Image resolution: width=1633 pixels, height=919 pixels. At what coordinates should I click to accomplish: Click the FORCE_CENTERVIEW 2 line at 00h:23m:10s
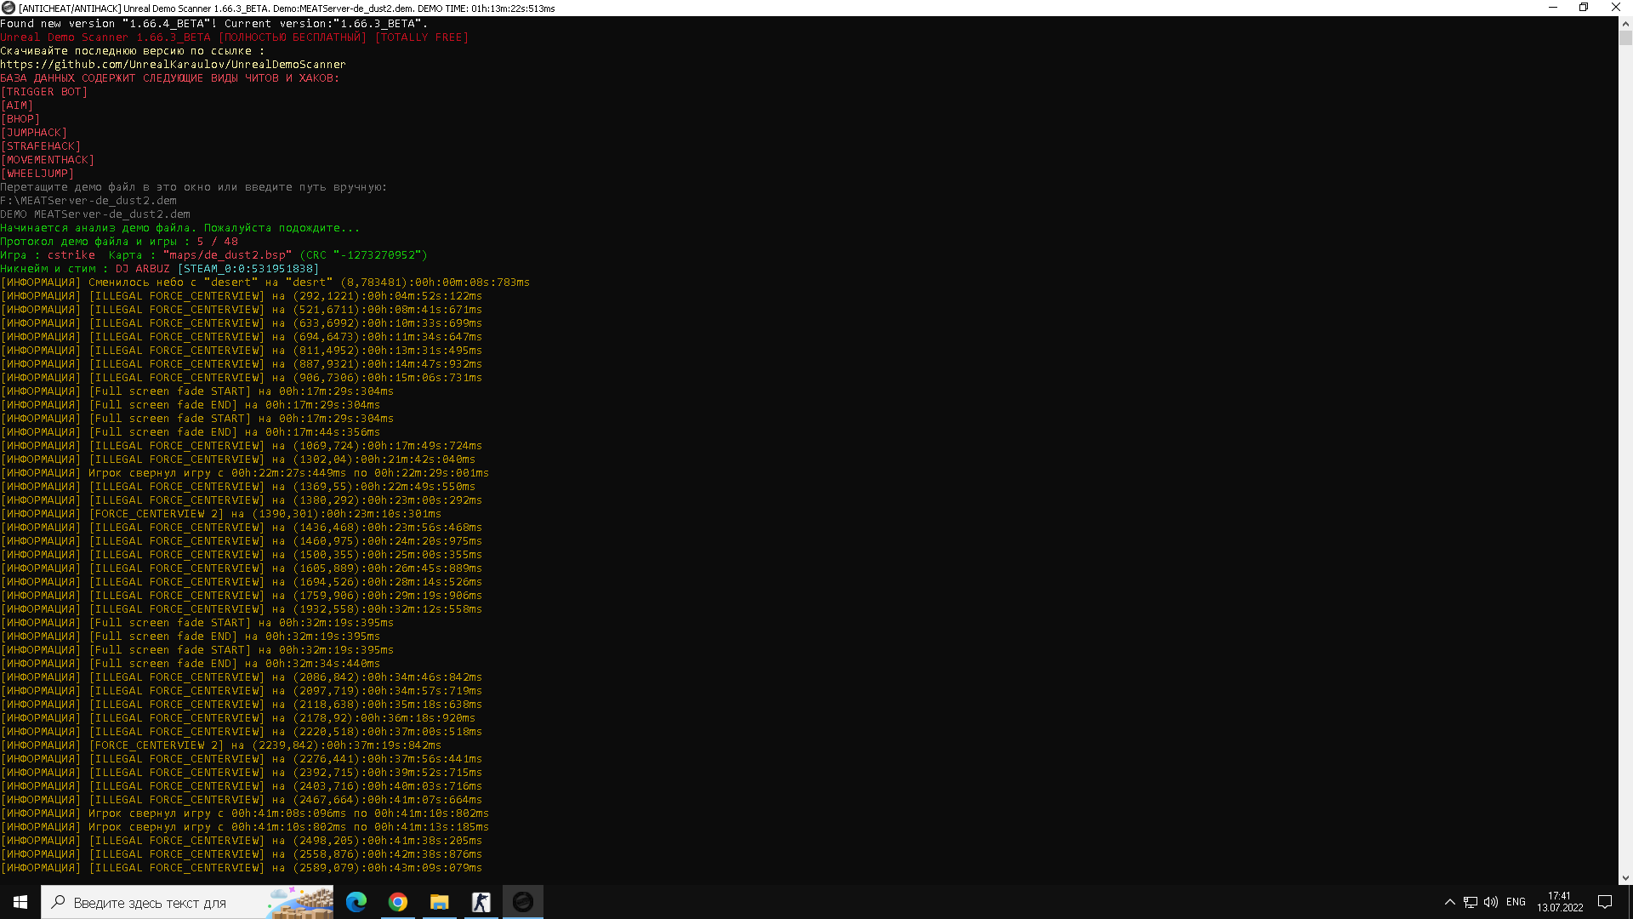tap(221, 514)
